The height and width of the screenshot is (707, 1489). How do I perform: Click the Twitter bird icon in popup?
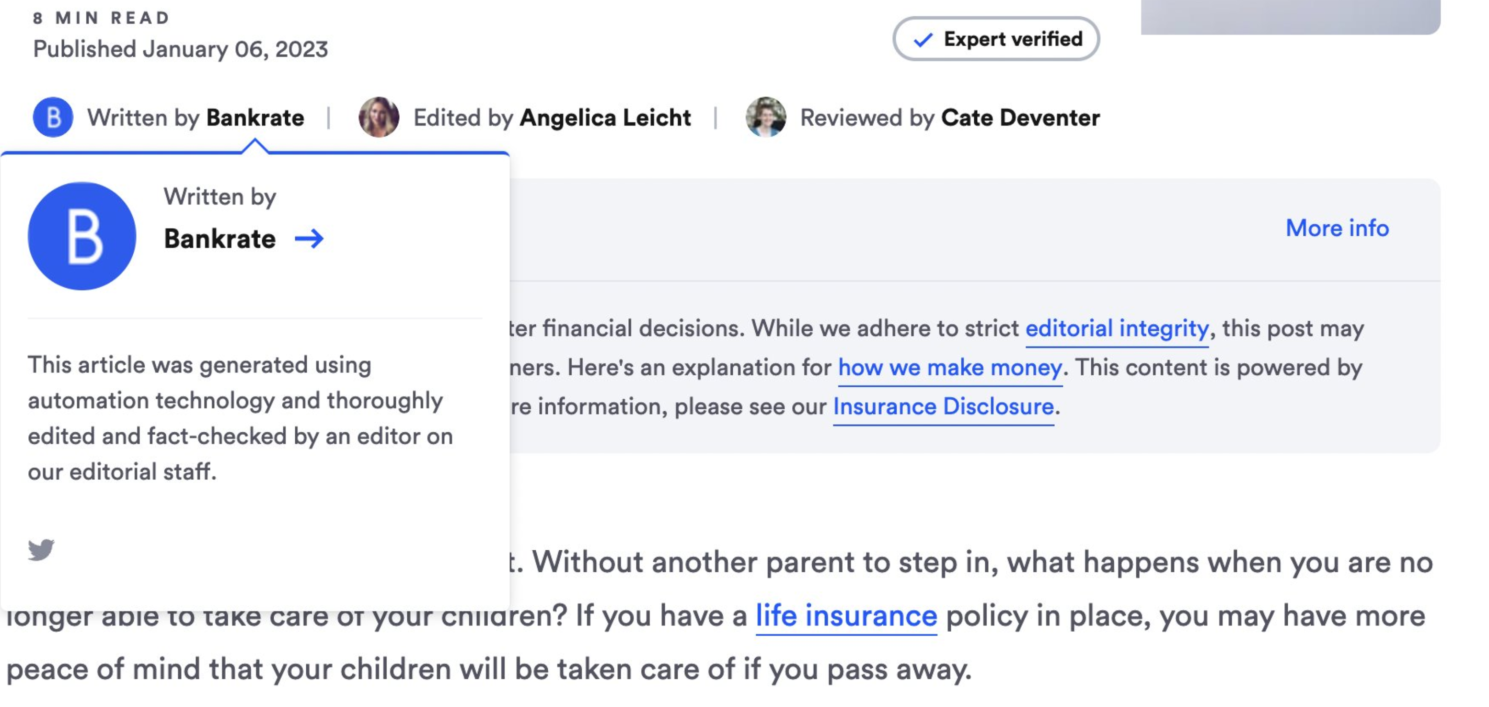point(41,549)
